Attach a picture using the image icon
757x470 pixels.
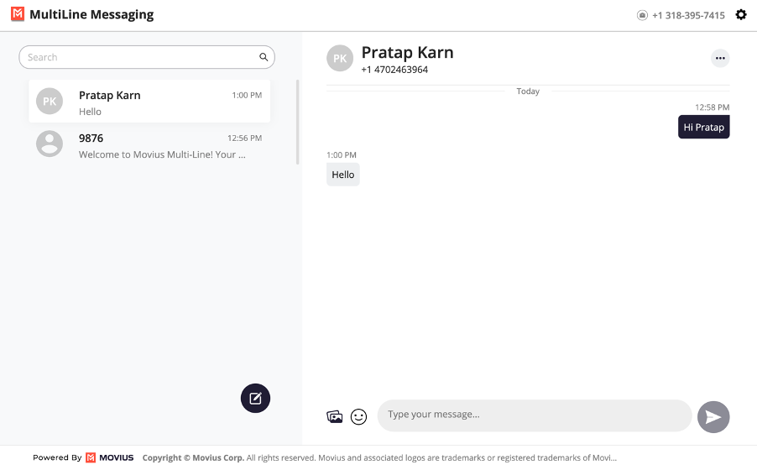click(x=335, y=416)
